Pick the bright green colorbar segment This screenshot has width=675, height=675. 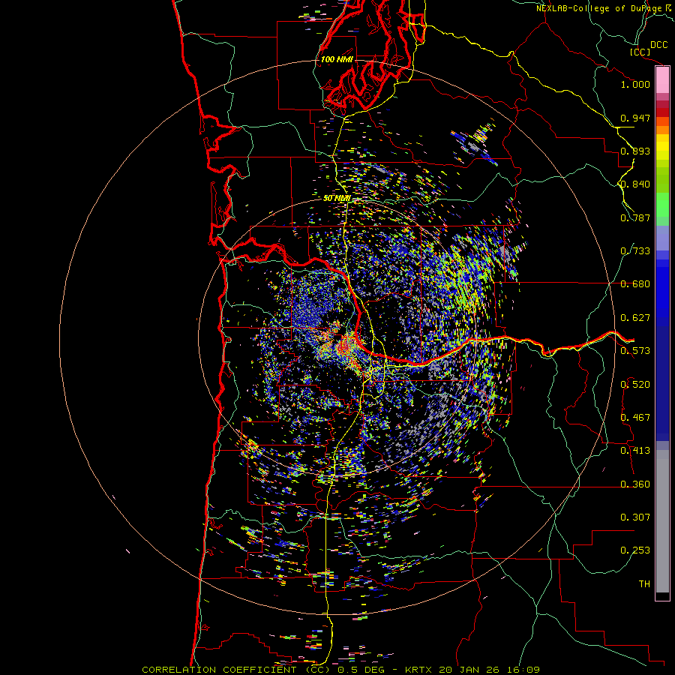point(662,205)
